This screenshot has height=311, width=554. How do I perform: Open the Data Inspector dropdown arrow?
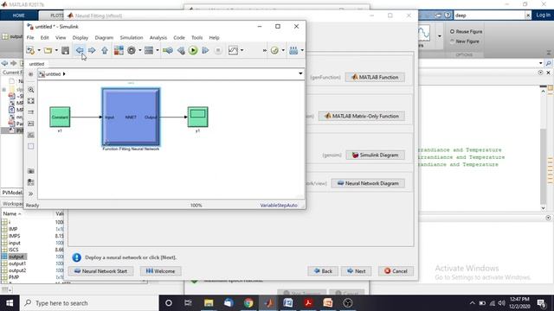click(x=242, y=50)
